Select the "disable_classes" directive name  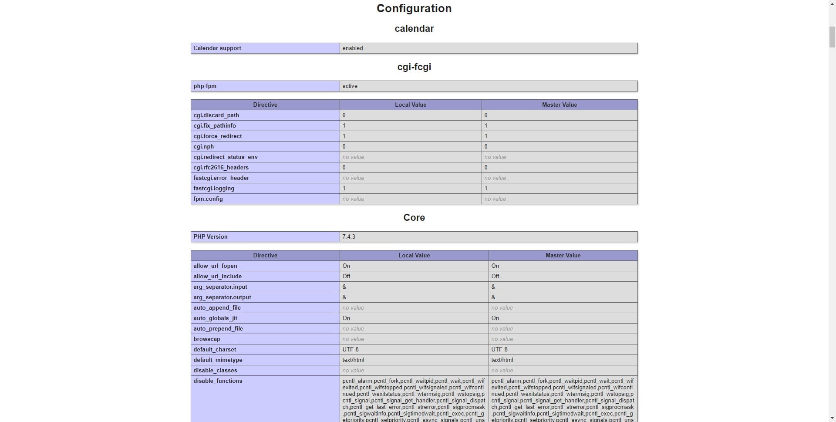[x=215, y=371]
